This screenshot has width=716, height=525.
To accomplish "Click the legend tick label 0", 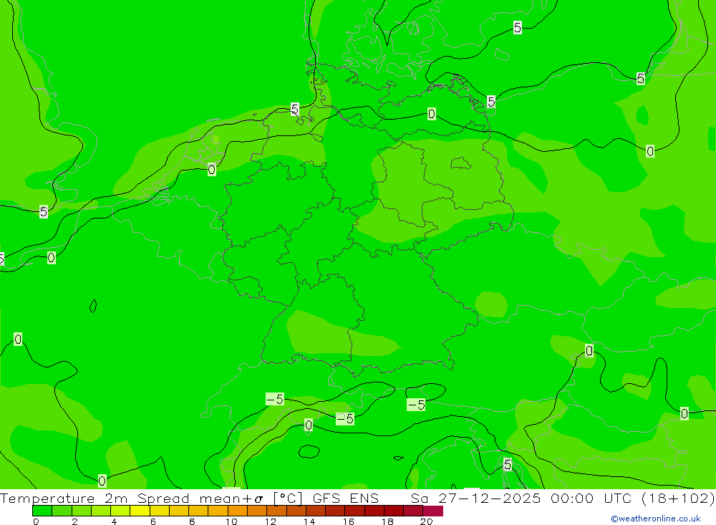I will click(36, 521).
